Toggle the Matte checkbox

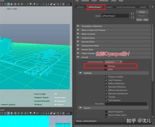[x=106, y=69]
